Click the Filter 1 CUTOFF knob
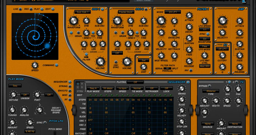The width and height of the screenshot is (256, 135). 161,21
